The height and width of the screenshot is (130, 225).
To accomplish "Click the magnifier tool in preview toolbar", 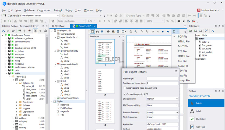I will pos(136,31).
